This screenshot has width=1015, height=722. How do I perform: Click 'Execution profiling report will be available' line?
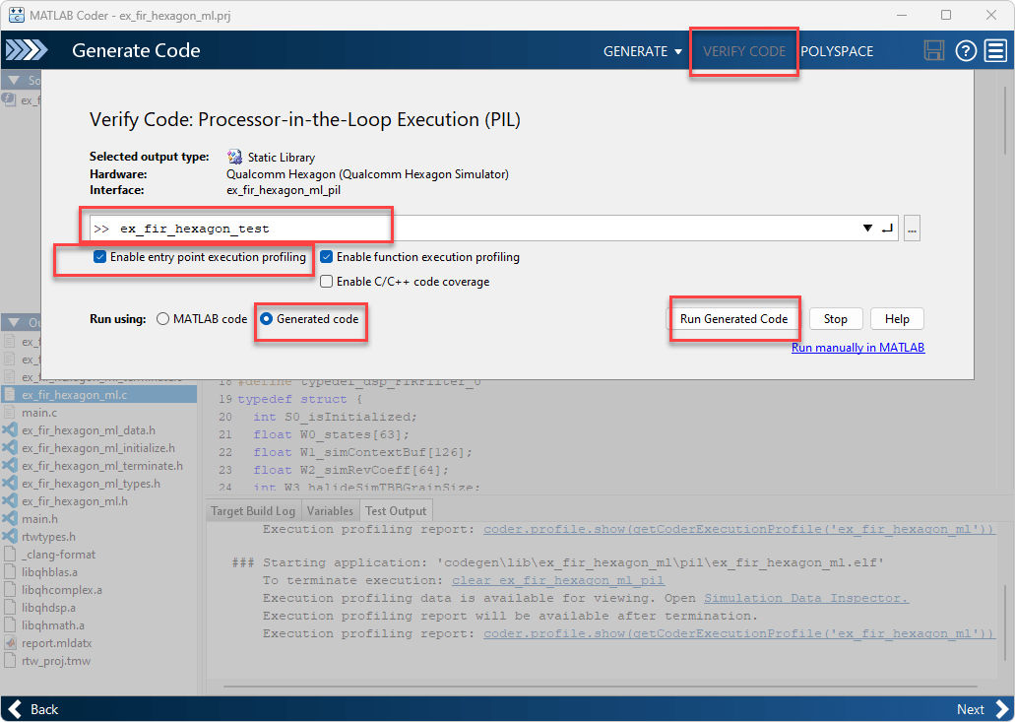tap(510, 616)
